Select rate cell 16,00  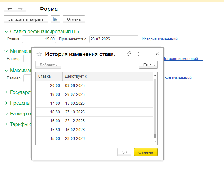(49, 121)
